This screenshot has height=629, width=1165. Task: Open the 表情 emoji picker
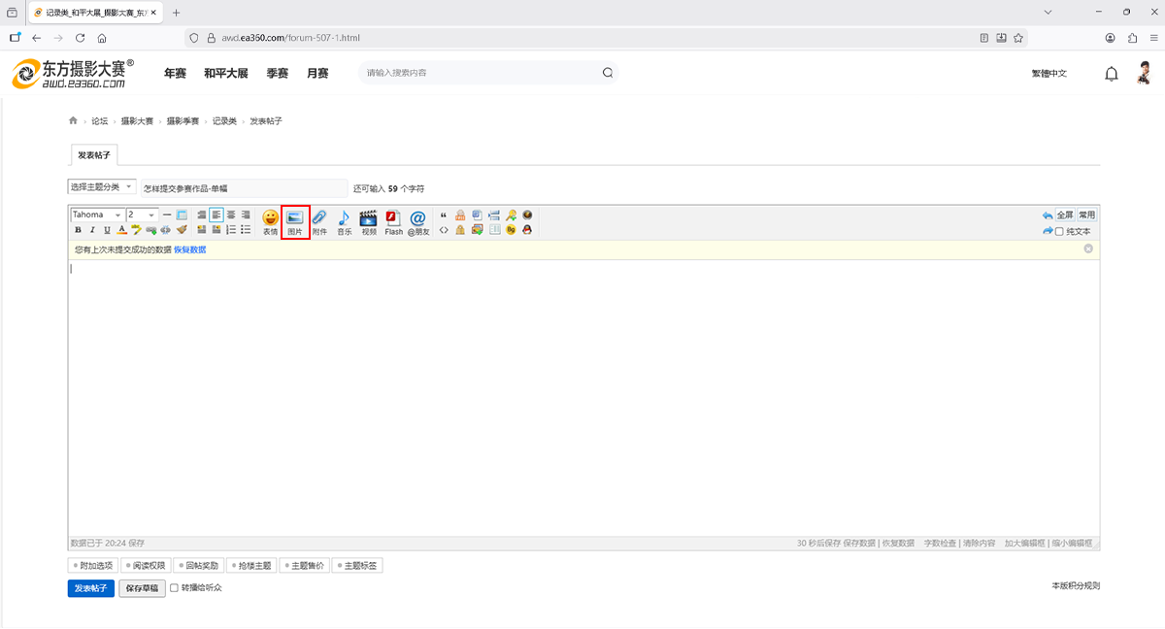(270, 222)
